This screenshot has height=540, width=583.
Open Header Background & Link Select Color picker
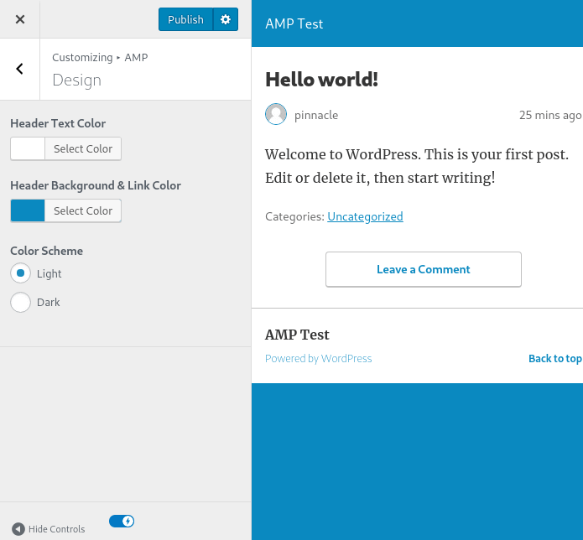pyautogui.click(x=83, y=210)
